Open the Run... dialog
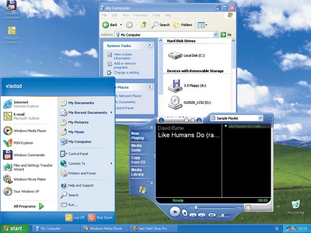Screen dimensions: 311x233 tap(69, 205)
